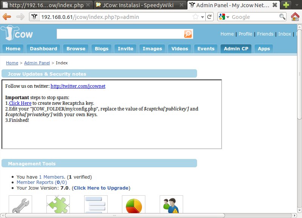
Task: Click the scrollbar up arrow
Action: [x=299, y=26]
